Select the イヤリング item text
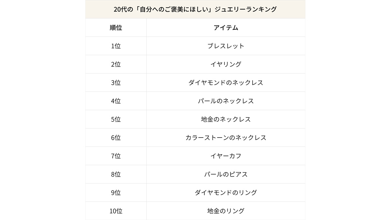The width and height of the screenshot is (391, 220). (226, 64)
